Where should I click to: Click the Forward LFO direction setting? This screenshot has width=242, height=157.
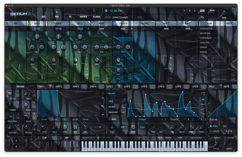[174, 119]
